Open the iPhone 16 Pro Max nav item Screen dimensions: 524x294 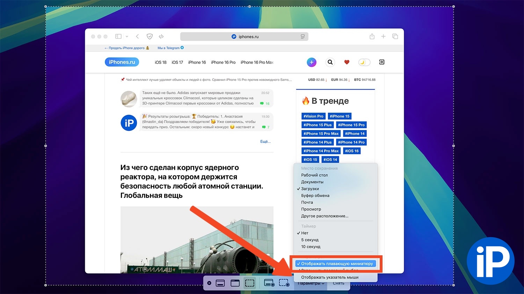point(257,62)
